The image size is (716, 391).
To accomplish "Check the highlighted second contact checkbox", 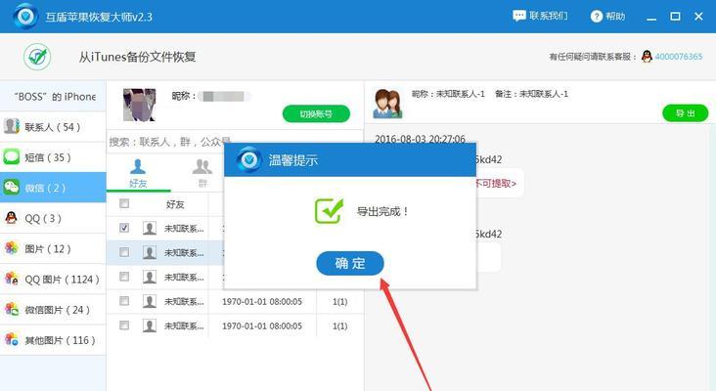I will (124, 252).
